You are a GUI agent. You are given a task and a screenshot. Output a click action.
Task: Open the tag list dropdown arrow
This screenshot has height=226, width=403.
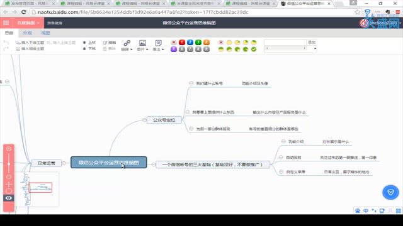[x=315, y=48]
